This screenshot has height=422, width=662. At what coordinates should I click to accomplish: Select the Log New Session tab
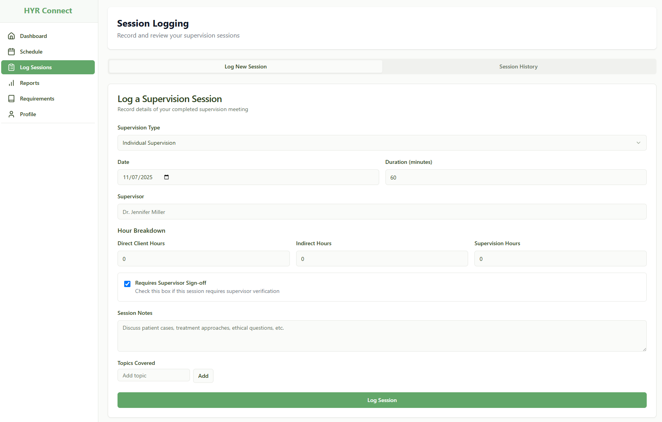[245, 66]
